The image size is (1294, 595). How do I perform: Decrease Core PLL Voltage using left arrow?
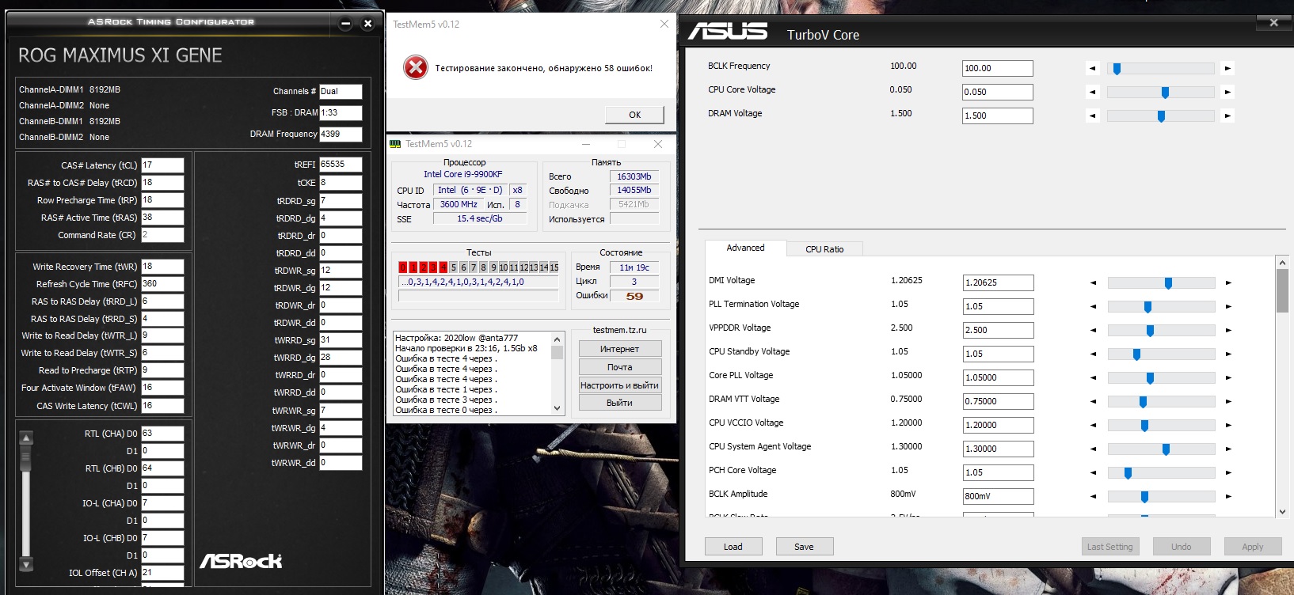click(1094, 377)
